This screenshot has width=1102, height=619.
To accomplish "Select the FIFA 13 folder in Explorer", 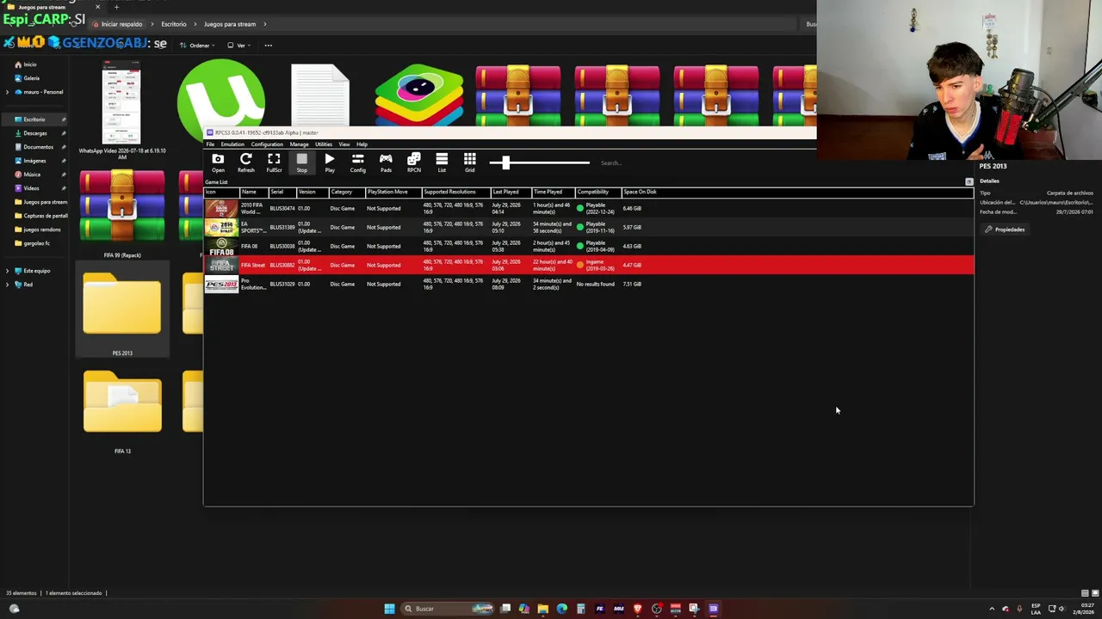I will tap(122, 411).
